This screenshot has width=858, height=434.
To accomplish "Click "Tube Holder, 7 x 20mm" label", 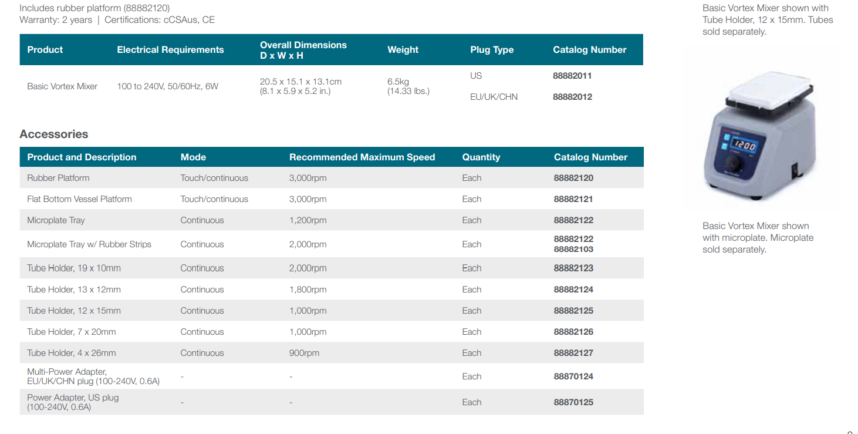I will (x=72, y=332).
